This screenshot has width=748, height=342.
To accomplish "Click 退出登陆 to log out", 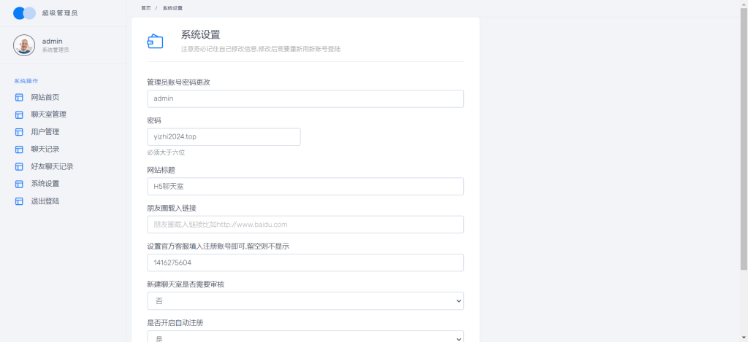I will click(x=45, y=201).
